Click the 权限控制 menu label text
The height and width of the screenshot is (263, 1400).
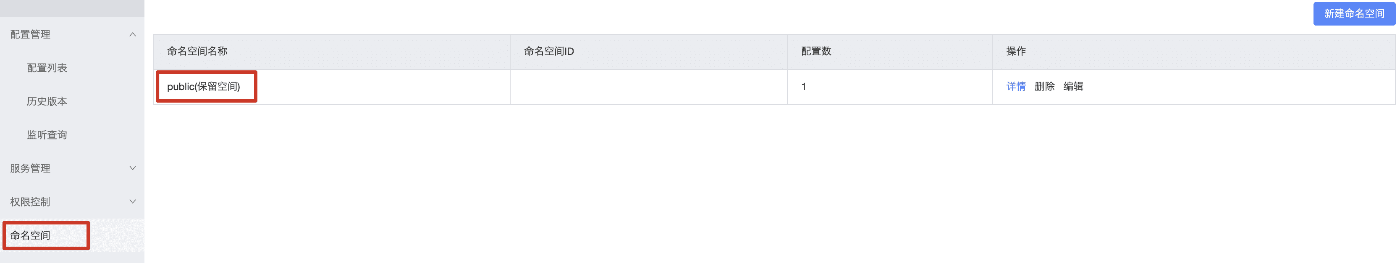(30, 202)
